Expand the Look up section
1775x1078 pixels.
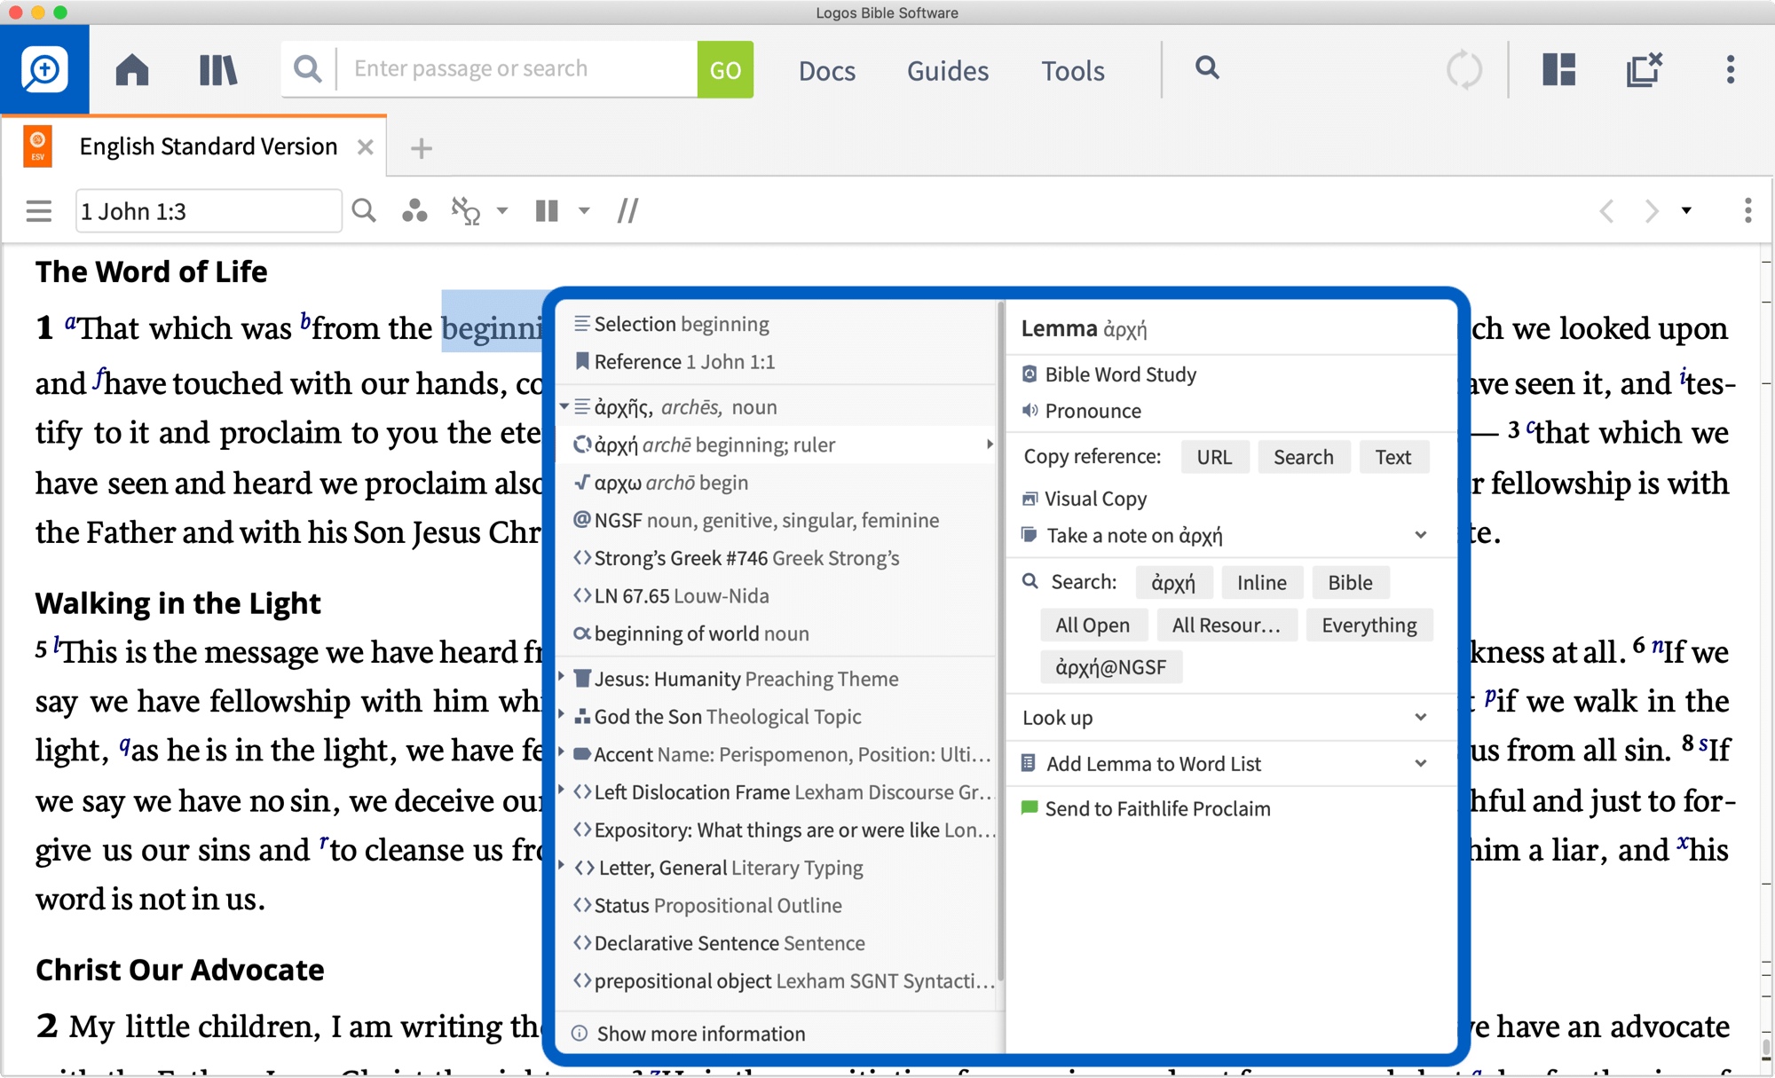(1421, 717)
